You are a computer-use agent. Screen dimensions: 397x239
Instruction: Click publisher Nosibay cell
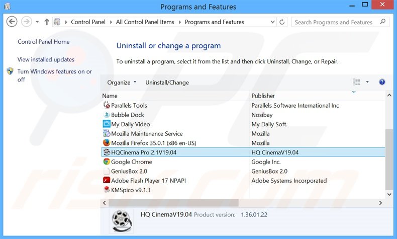point(262,115)
